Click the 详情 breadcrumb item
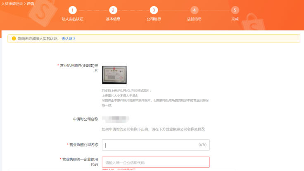 point(30,4)
